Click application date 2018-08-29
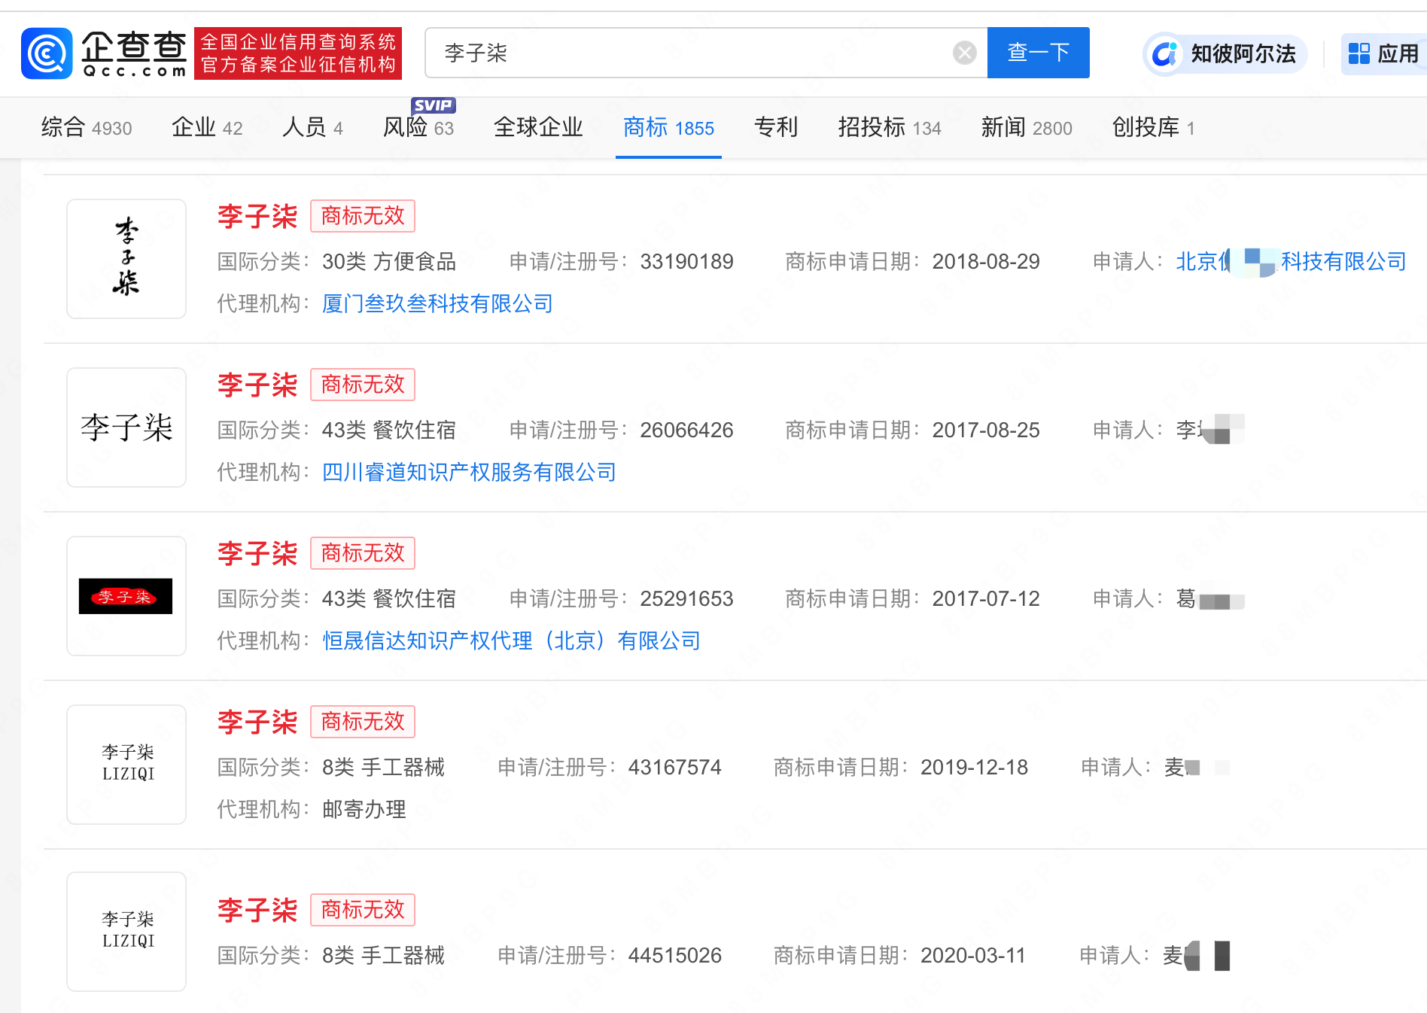This screenshot has width=1427, height=1013. pos(986,262)
